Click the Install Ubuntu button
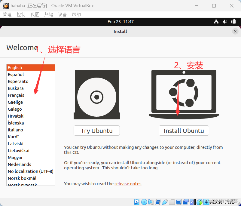Screen dimensions: 241x206 (184, 131)
